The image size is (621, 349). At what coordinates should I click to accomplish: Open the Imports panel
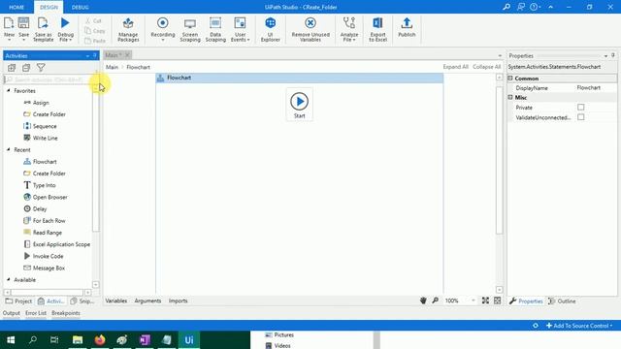pos(179,301)
